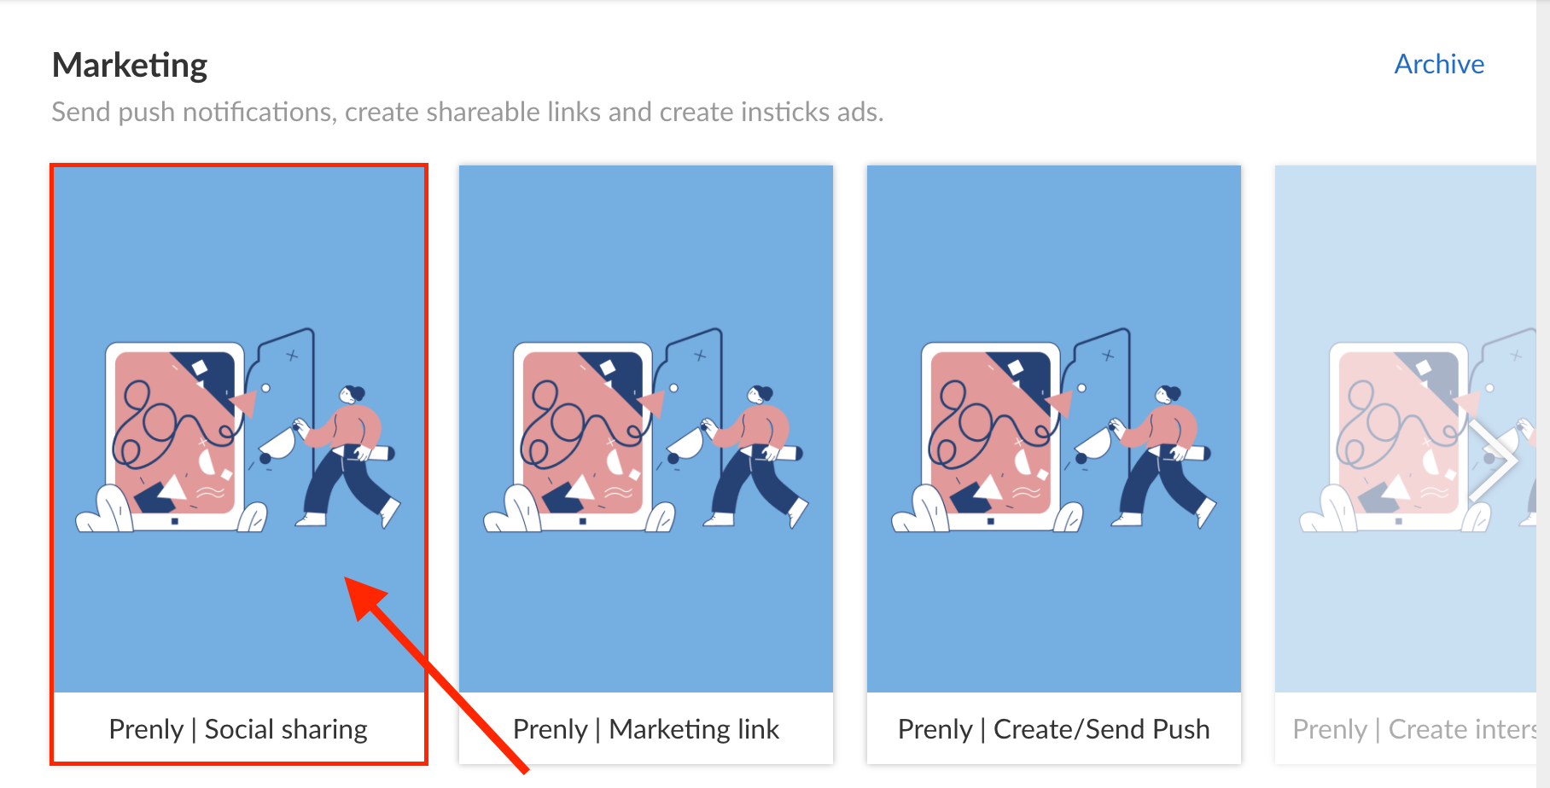Open the Archive link
Image resolution: width=1550 pixels, height=788 pixels.
(1439, 64)
